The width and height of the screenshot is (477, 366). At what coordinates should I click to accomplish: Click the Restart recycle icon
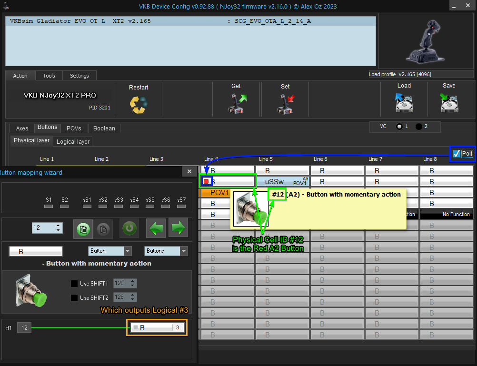point(139,105)
